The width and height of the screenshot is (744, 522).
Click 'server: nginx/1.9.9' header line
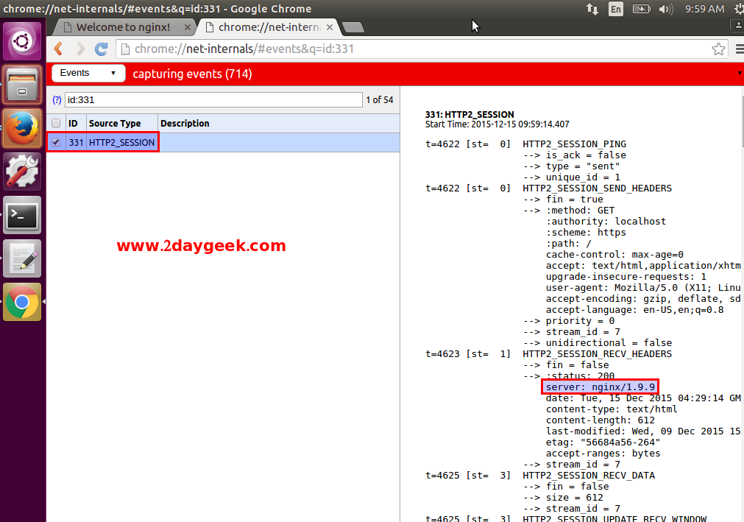tap(600, 387)
